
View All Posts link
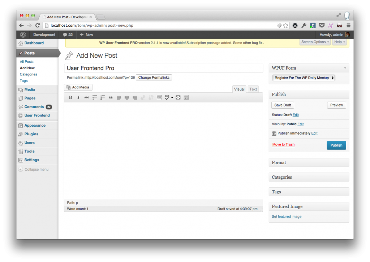coord(27,61)
